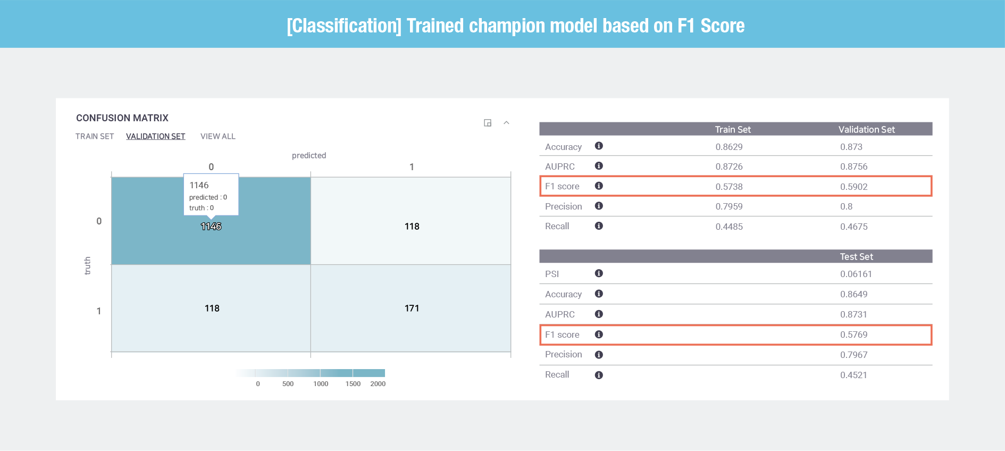Show info for train-set Recall metric
The image size is (1005, 451).
coord(599,226)
